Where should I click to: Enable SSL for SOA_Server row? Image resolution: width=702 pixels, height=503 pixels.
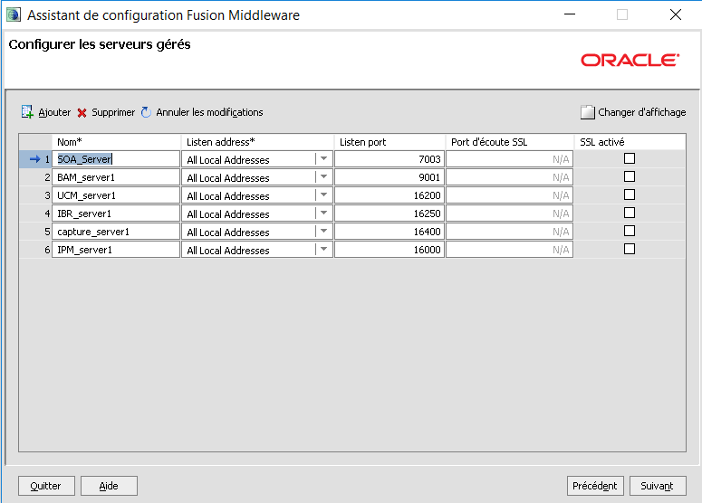pyautogui.click(x=630, y=158)
